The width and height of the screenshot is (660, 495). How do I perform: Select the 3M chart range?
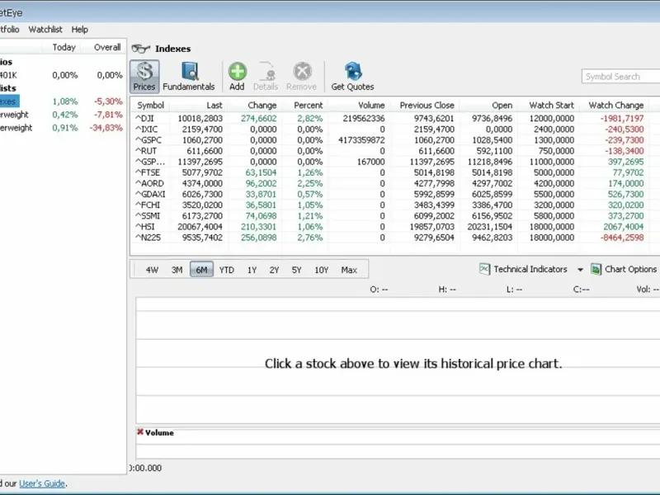pos(177,270)
